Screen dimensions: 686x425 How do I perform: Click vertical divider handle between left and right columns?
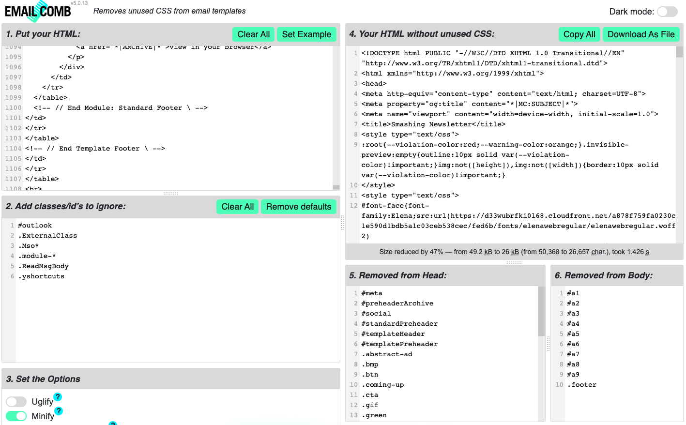[343, 223]
